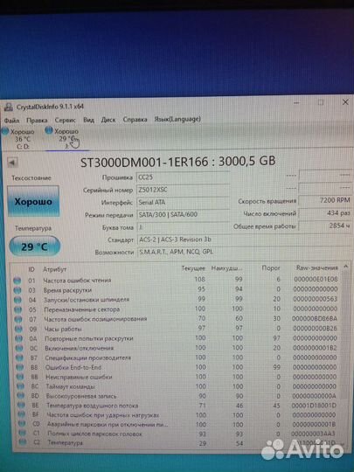354x472 pixels.
Task: Select row Температура воздушного потока
Action: (x=177, y=406)
